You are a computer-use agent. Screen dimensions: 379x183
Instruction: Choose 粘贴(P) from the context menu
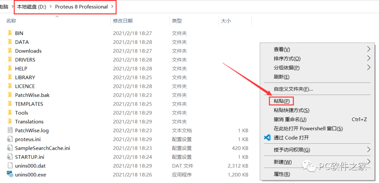tap(281, 101)
